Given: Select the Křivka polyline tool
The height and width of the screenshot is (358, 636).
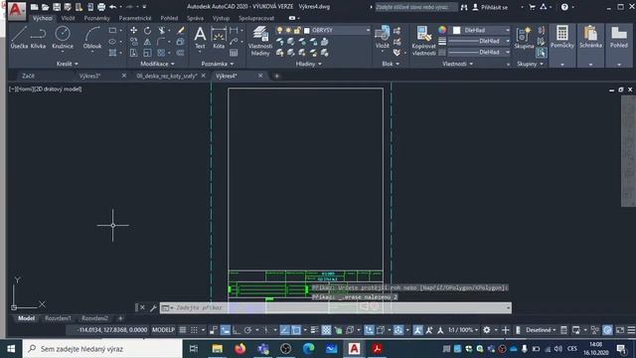Looking at the screenshot, I should coord(38,38).
